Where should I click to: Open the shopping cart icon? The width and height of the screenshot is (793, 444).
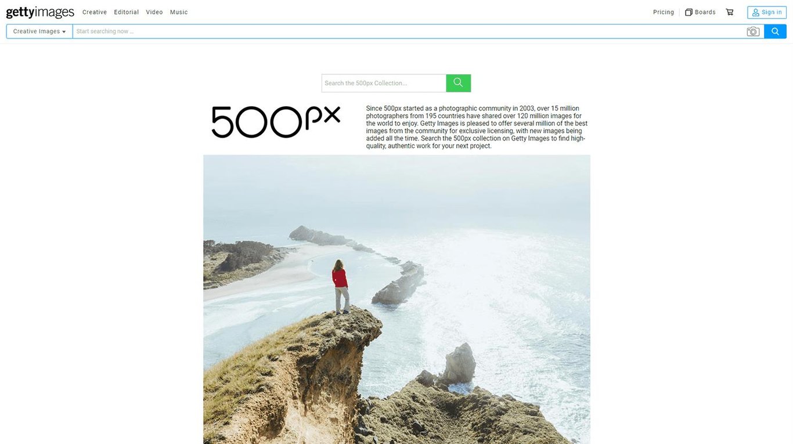point(730,12)
